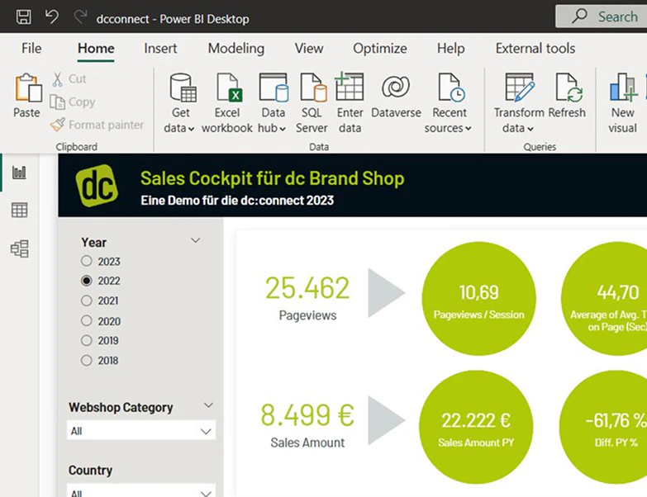Click into the Search field
The width and height of the screenshot is (647, 497).
tap(602, 17)
